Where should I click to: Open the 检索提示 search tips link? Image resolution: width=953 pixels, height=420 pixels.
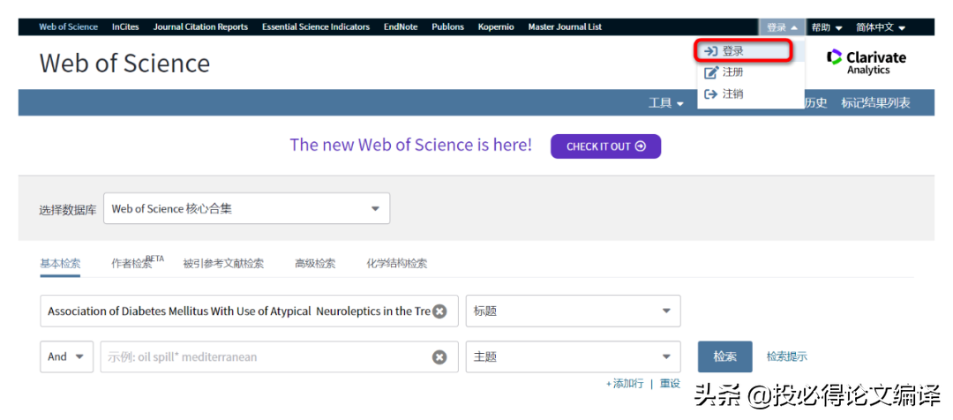tap(786, 357)
